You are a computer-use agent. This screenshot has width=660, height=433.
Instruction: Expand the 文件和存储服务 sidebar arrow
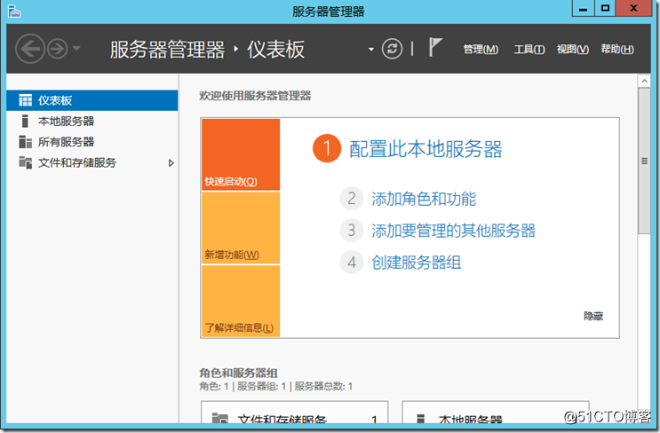171,162
